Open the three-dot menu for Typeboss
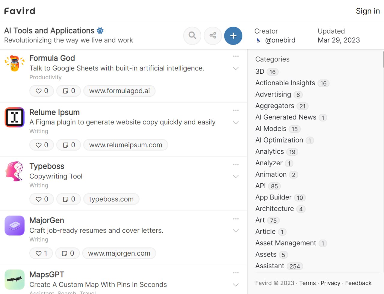The image size is (384, 294). coord(236,165)
